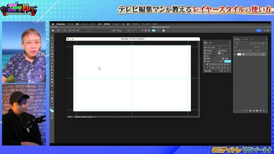The width and height of the screenshot is (274, 154).
Task: Open font family dropdown in options bar
Action: coord(78,30)
